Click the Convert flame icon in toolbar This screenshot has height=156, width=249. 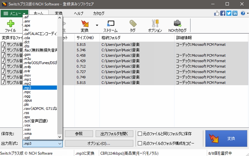click(x=85, y=24)
